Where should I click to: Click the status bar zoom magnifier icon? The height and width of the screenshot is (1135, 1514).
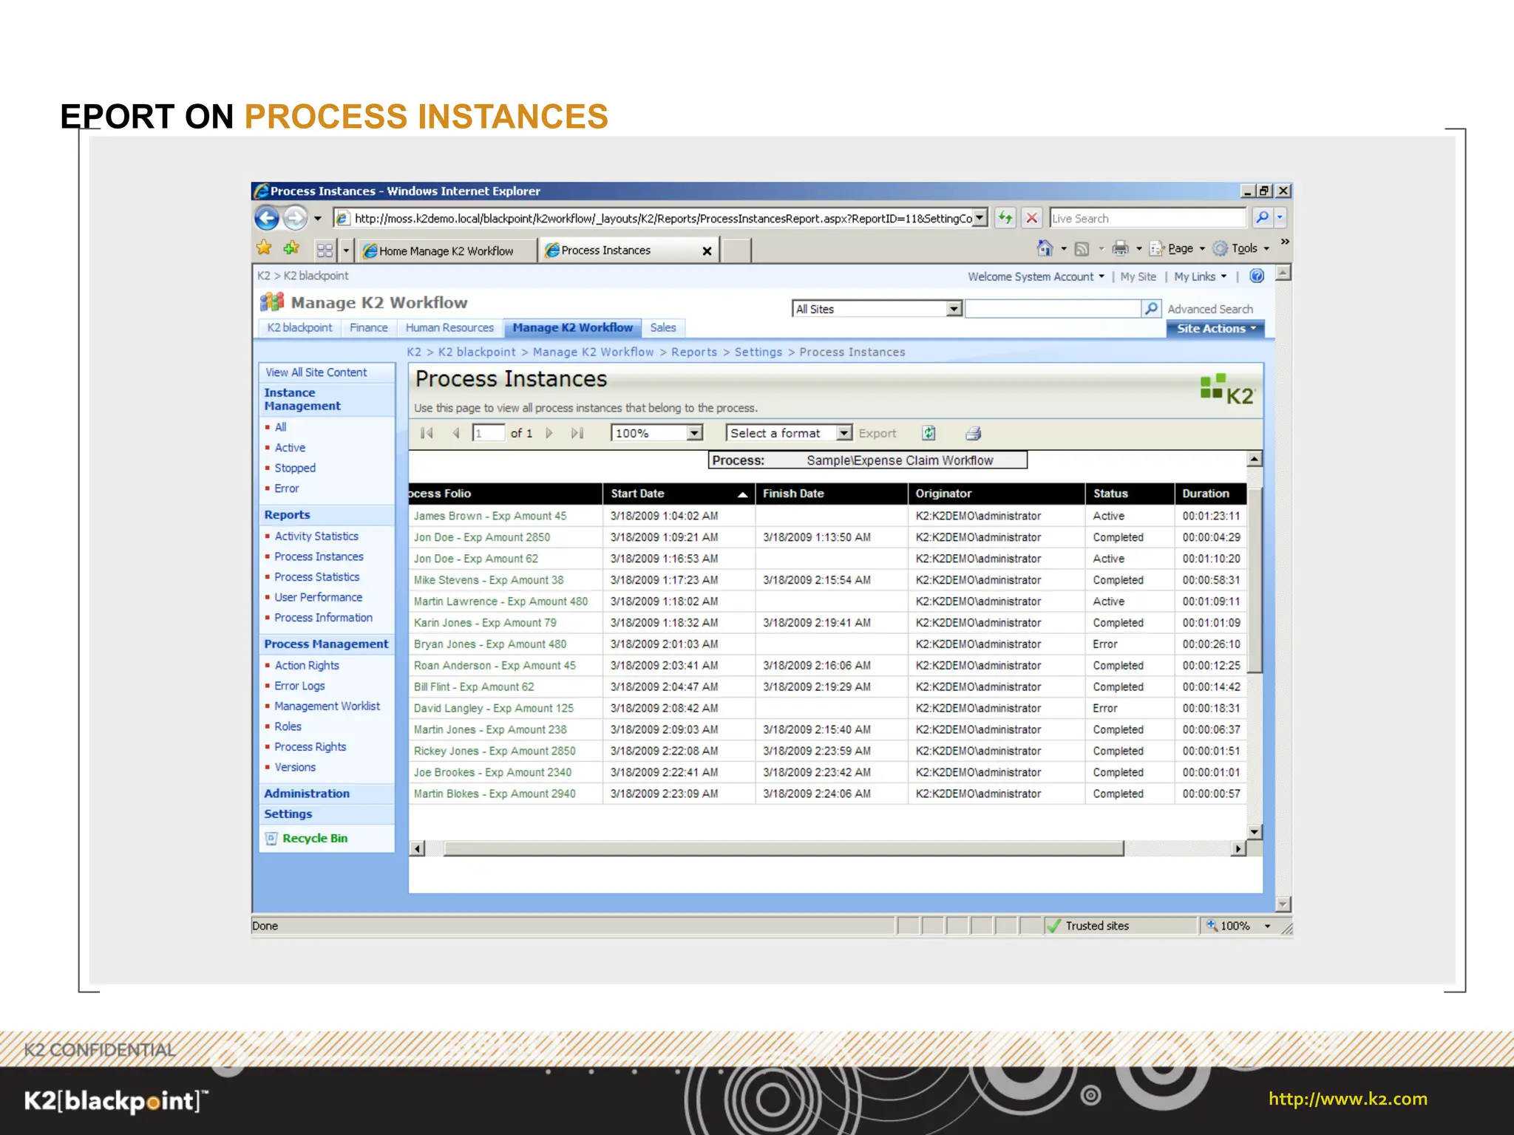(1212, 925)
